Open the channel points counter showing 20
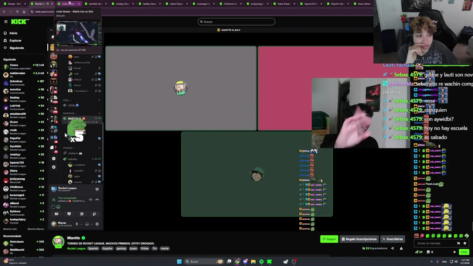 419,252
